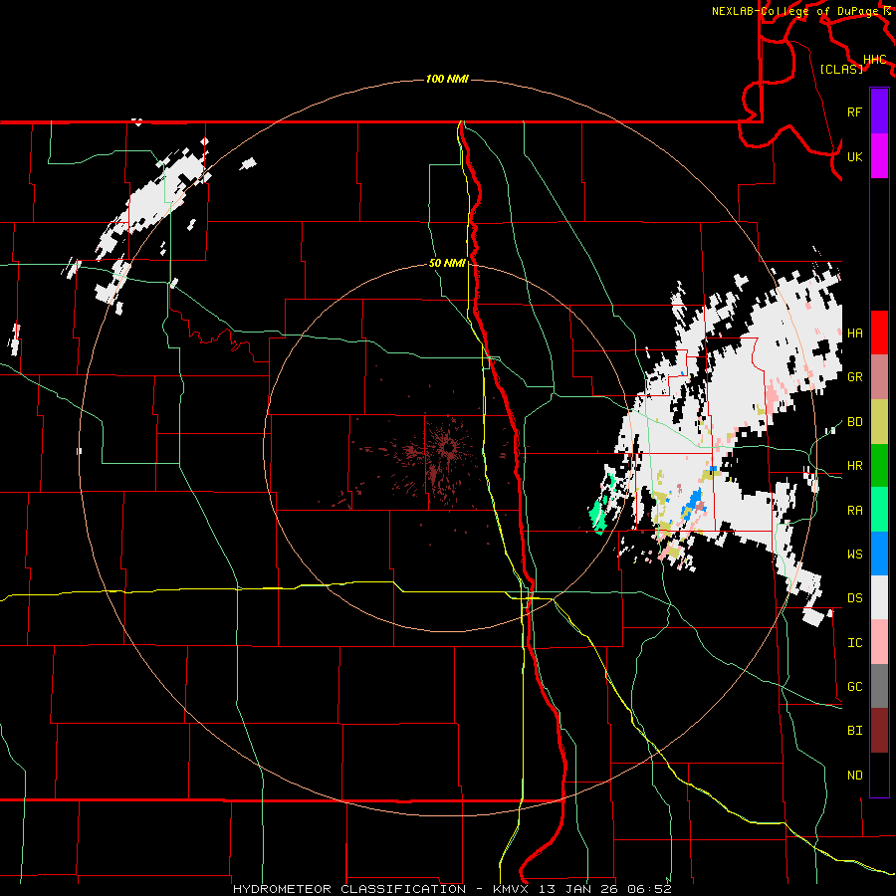Screen dimensions: 896x896
Task: Click the 'NEXLAB-College of DuPage' header text
Action: point(795,11)
